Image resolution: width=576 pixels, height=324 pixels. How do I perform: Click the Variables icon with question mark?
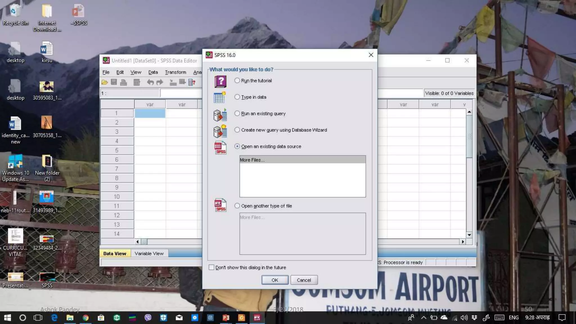point(192,82)
